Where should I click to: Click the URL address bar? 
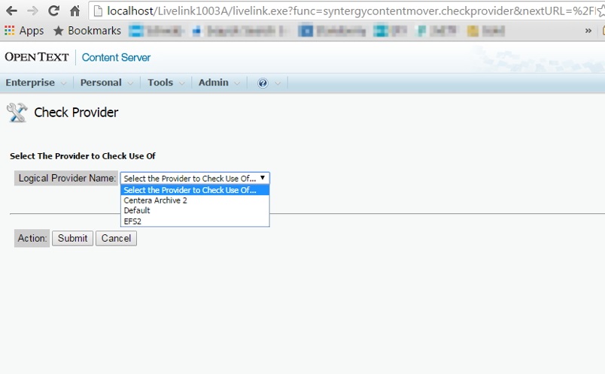coord(339,11)
